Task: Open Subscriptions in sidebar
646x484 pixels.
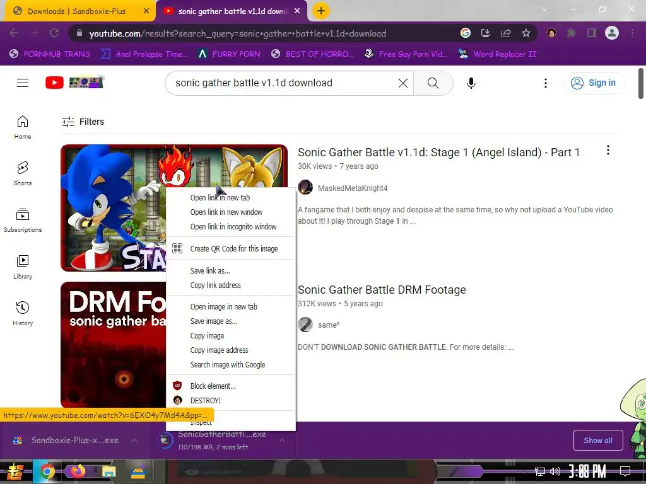Action: pyautogui.click(x=23, y=220)
